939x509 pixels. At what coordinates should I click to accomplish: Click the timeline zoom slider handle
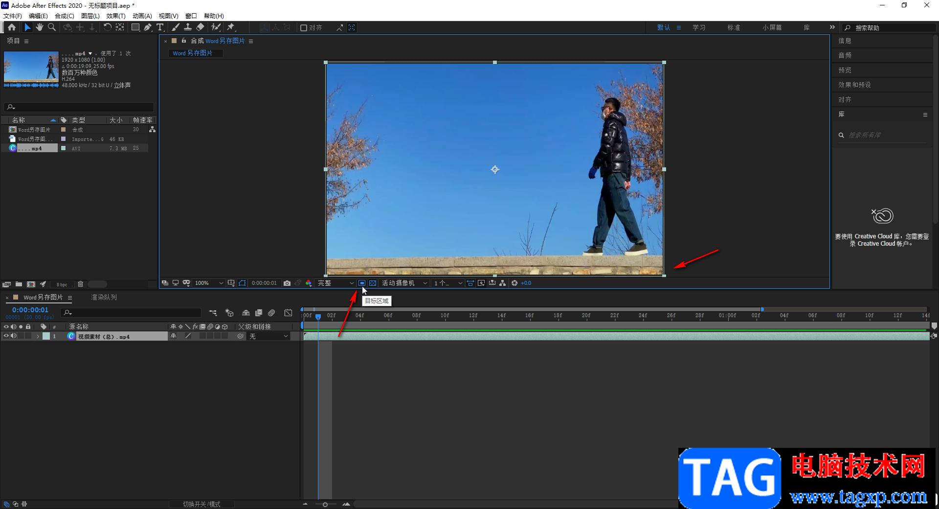click(325, 504)
